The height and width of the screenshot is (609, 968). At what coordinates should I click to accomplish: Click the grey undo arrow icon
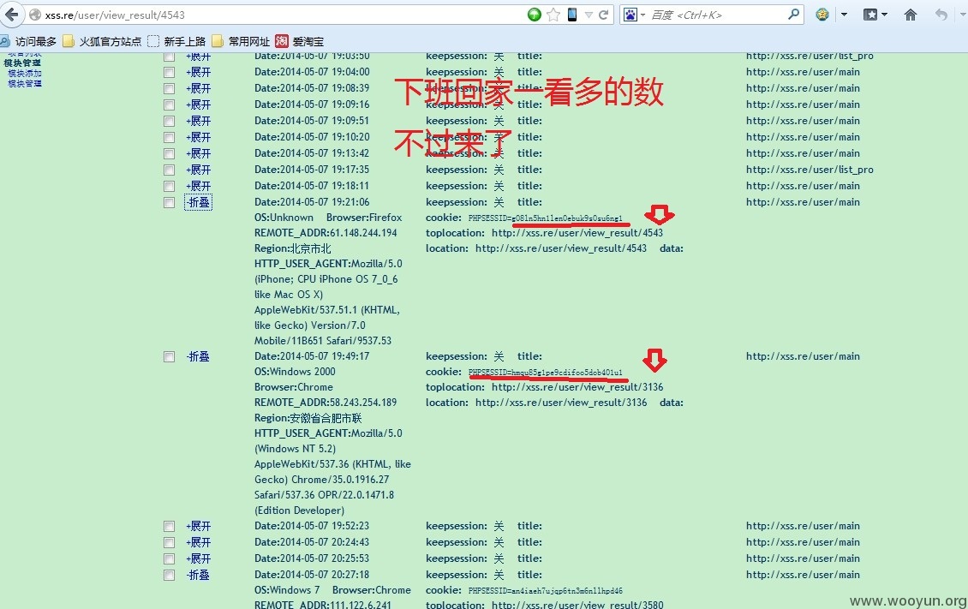pyautogui.click(x=941, y=15)
